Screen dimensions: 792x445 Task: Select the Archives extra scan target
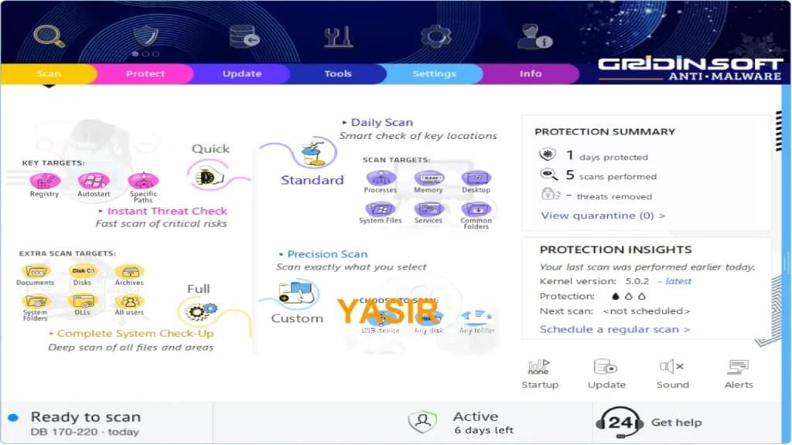129,271
